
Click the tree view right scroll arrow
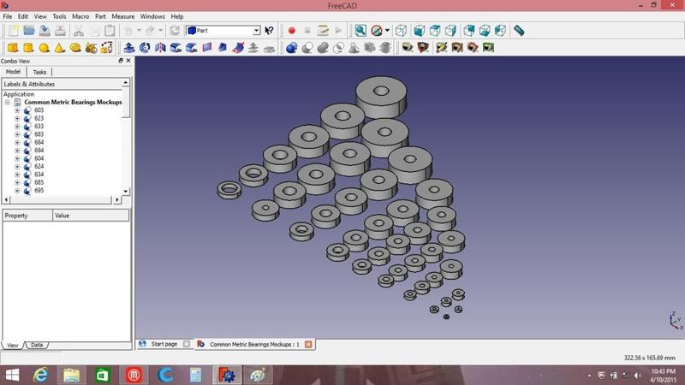(x=116, y=200)
